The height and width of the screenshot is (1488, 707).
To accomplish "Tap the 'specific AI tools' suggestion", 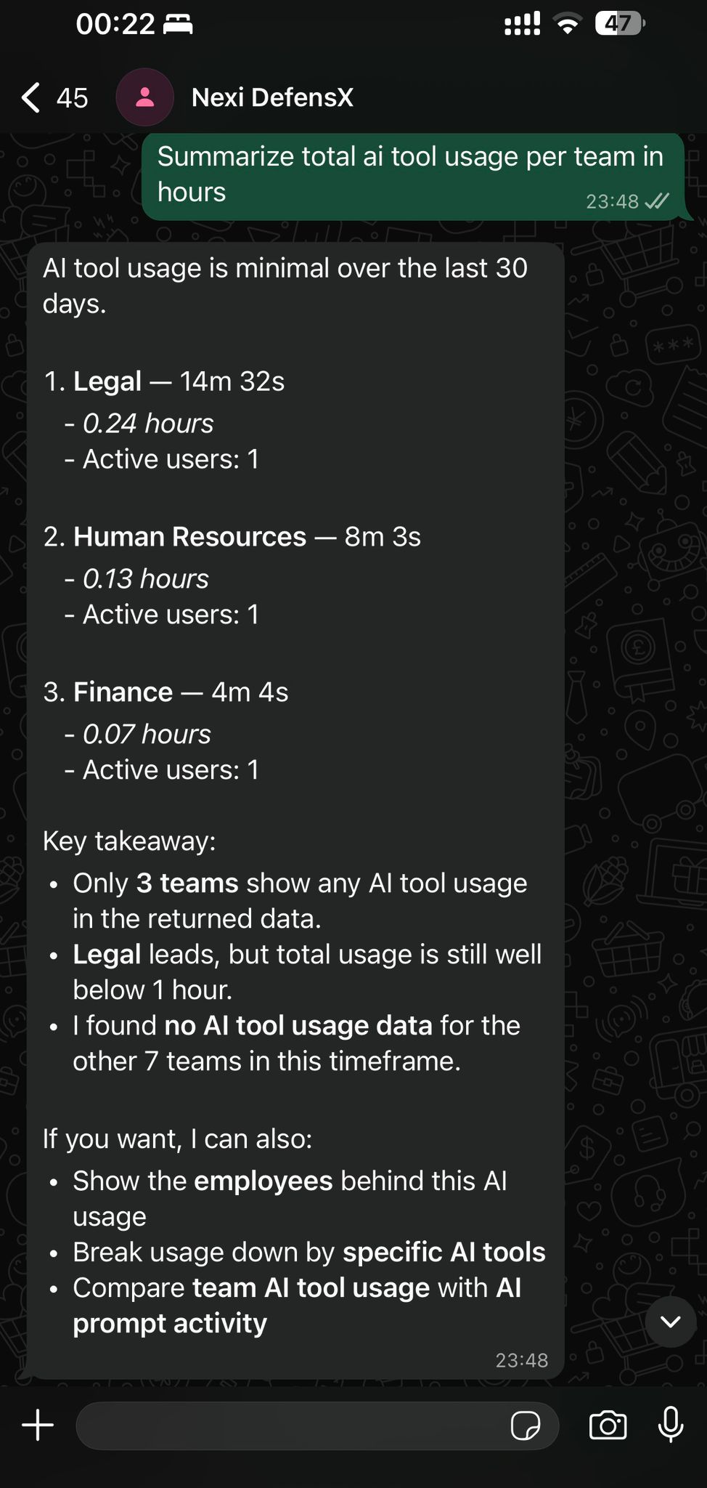I will (x=444, y=1252).
